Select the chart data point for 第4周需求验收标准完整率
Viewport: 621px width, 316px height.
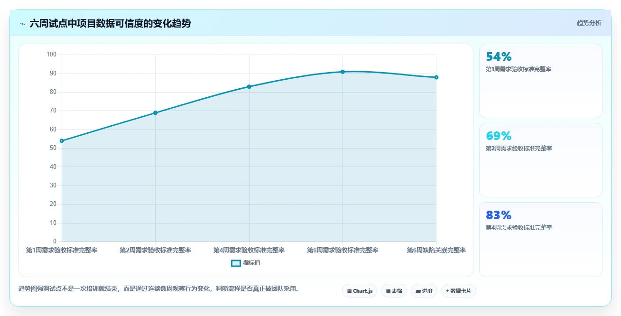point(249,87)
